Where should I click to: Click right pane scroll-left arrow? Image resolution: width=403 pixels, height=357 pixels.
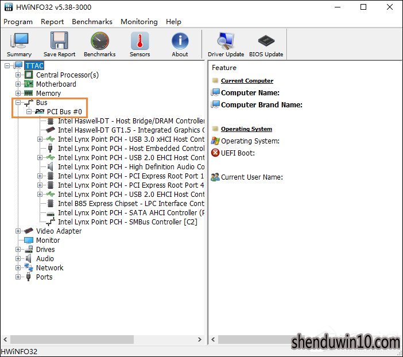[213, 339]
